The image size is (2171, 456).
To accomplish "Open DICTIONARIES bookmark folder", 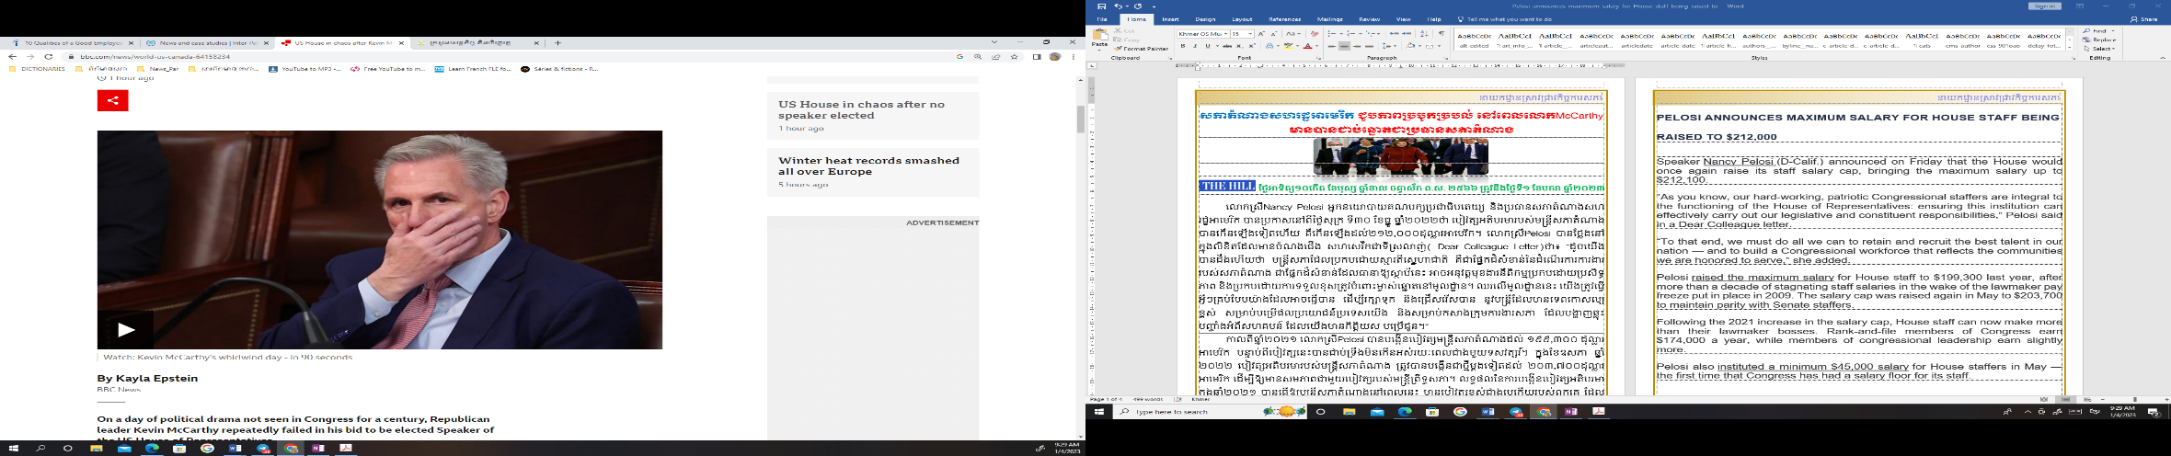I will point(37,69).
